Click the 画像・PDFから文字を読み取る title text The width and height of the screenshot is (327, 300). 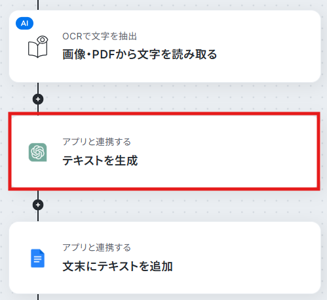coord(140,54)
